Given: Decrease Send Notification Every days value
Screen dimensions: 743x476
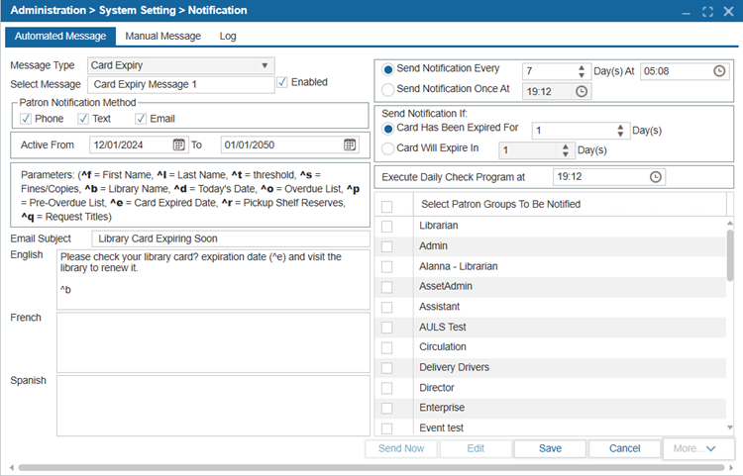Looking at the screenshot, I should click(582, 75).
